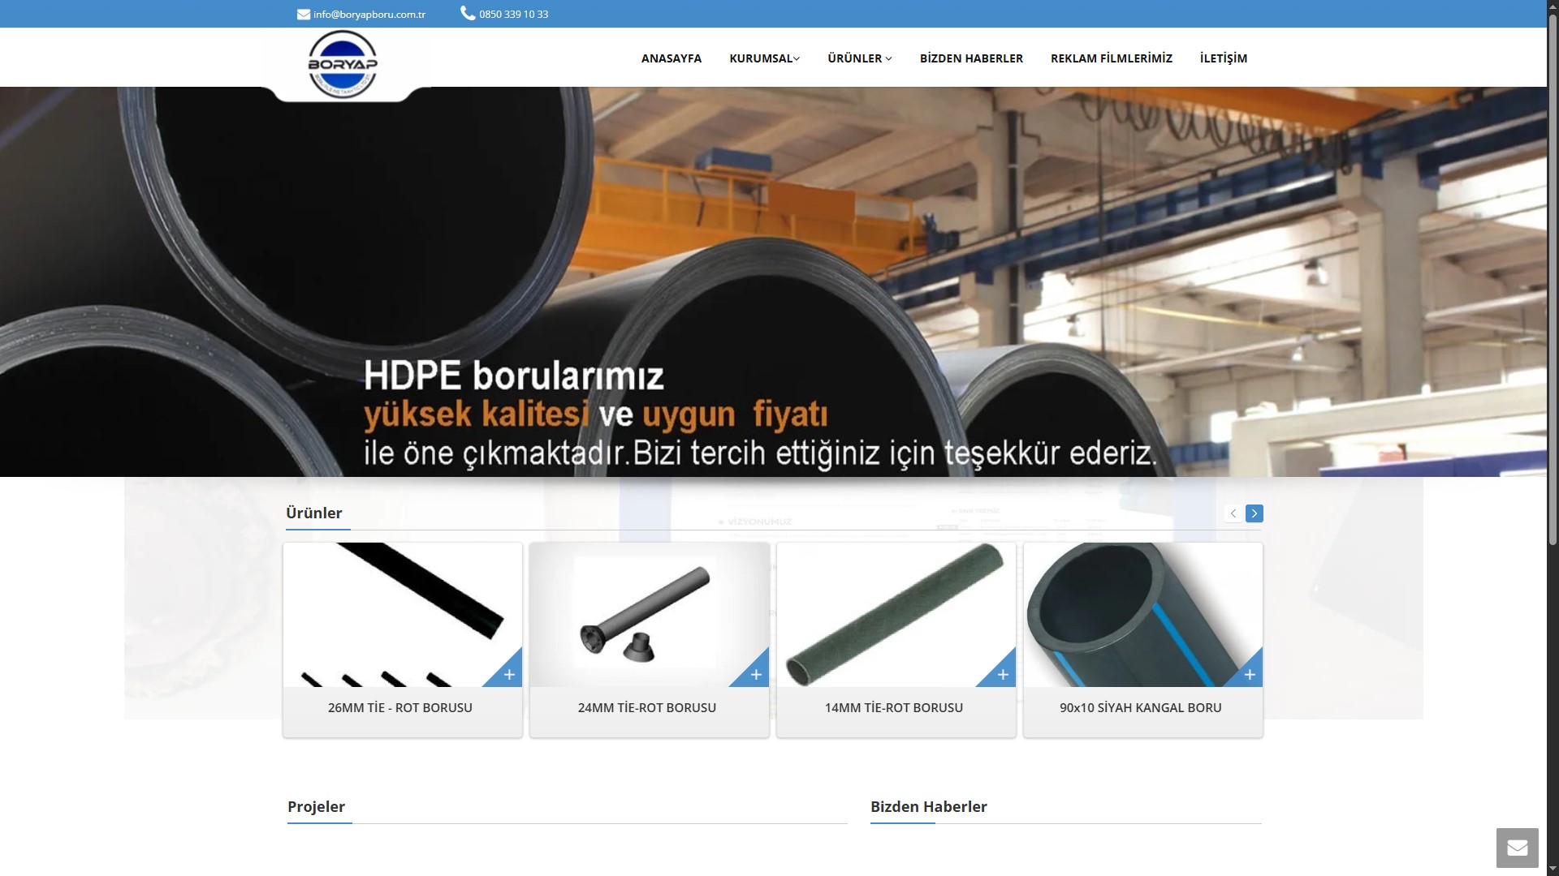Click the Bizden Haberler section heading

[929, 806]
